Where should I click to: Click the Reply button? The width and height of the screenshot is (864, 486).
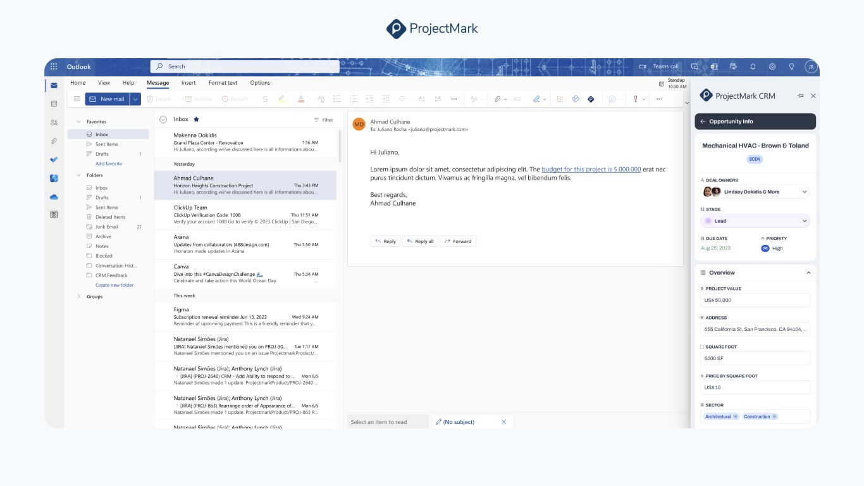pyautogui.click(x=385, y=241)
